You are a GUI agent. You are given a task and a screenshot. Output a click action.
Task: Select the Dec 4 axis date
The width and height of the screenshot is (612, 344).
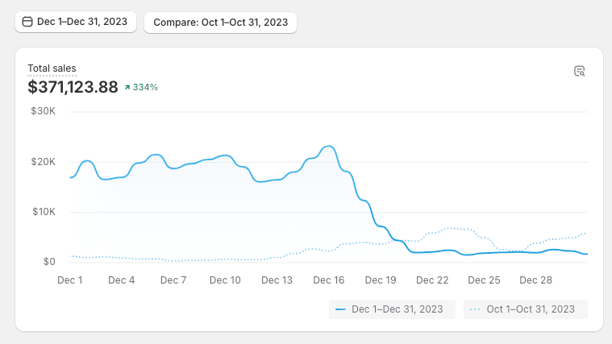click(x=121, y=280)
